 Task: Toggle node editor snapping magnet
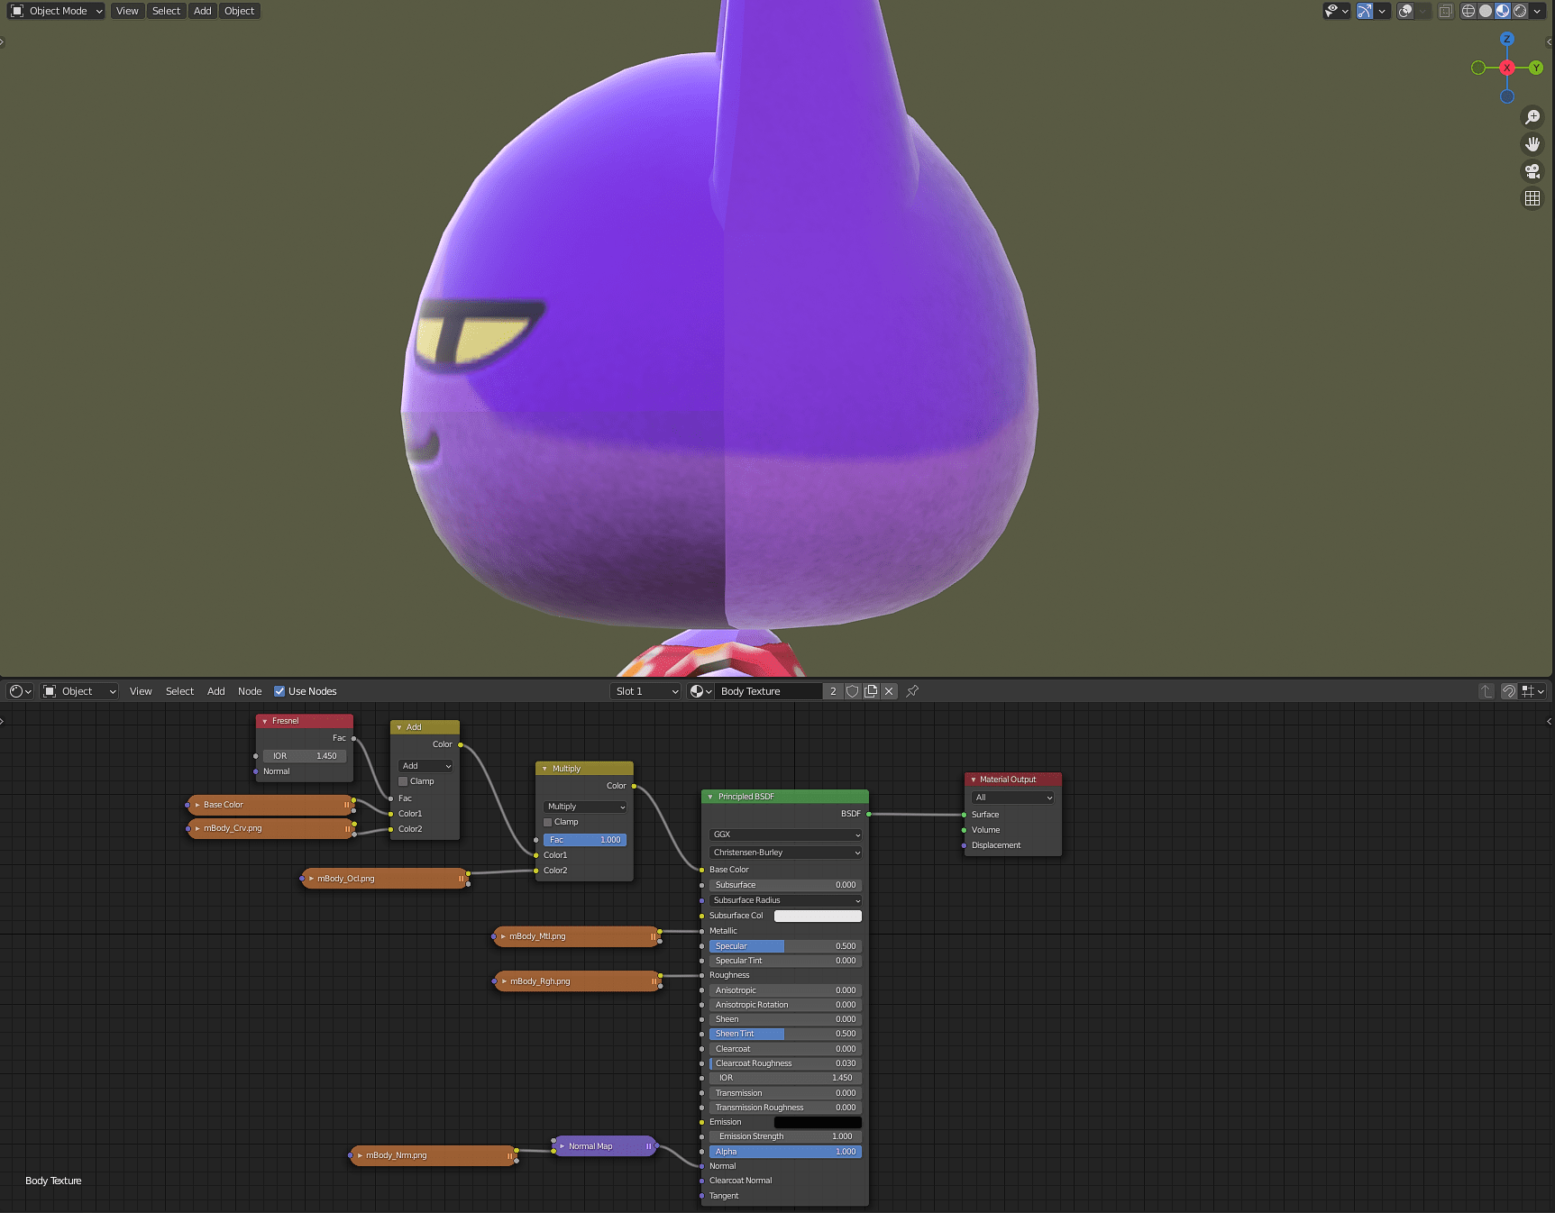(x=1509, y=691)
